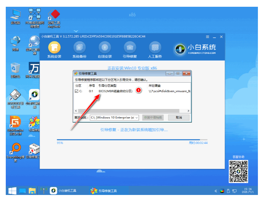
Task: Open the DiskGenius desktop icon
Action: coord(15,124)
